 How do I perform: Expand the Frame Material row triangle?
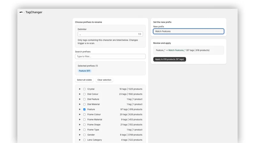tap(80, 119)
